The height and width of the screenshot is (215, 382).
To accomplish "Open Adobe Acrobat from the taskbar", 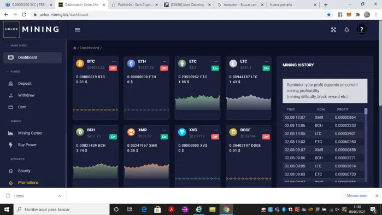I will 171,210.
